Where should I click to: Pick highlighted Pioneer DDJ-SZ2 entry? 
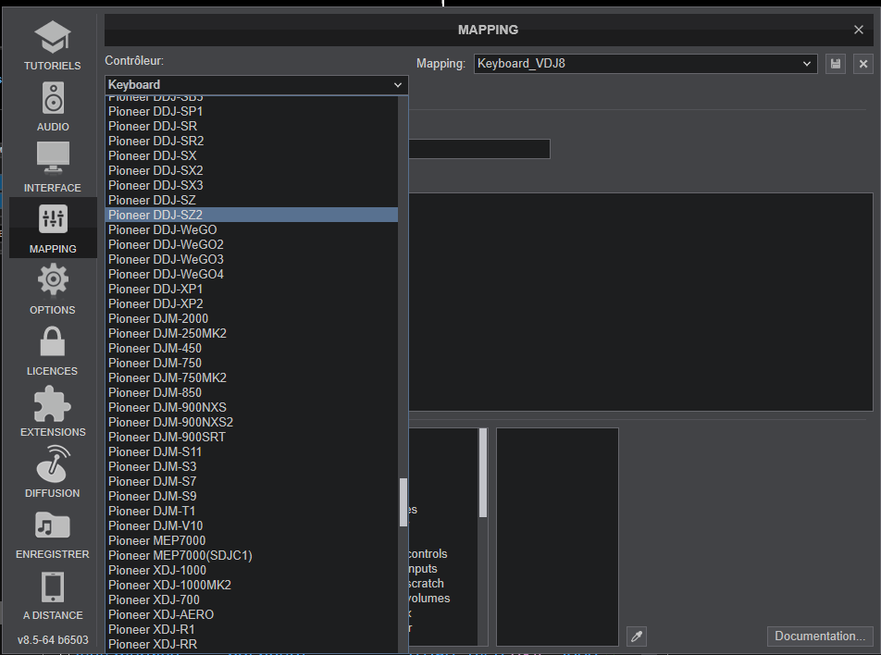point(251,215)
